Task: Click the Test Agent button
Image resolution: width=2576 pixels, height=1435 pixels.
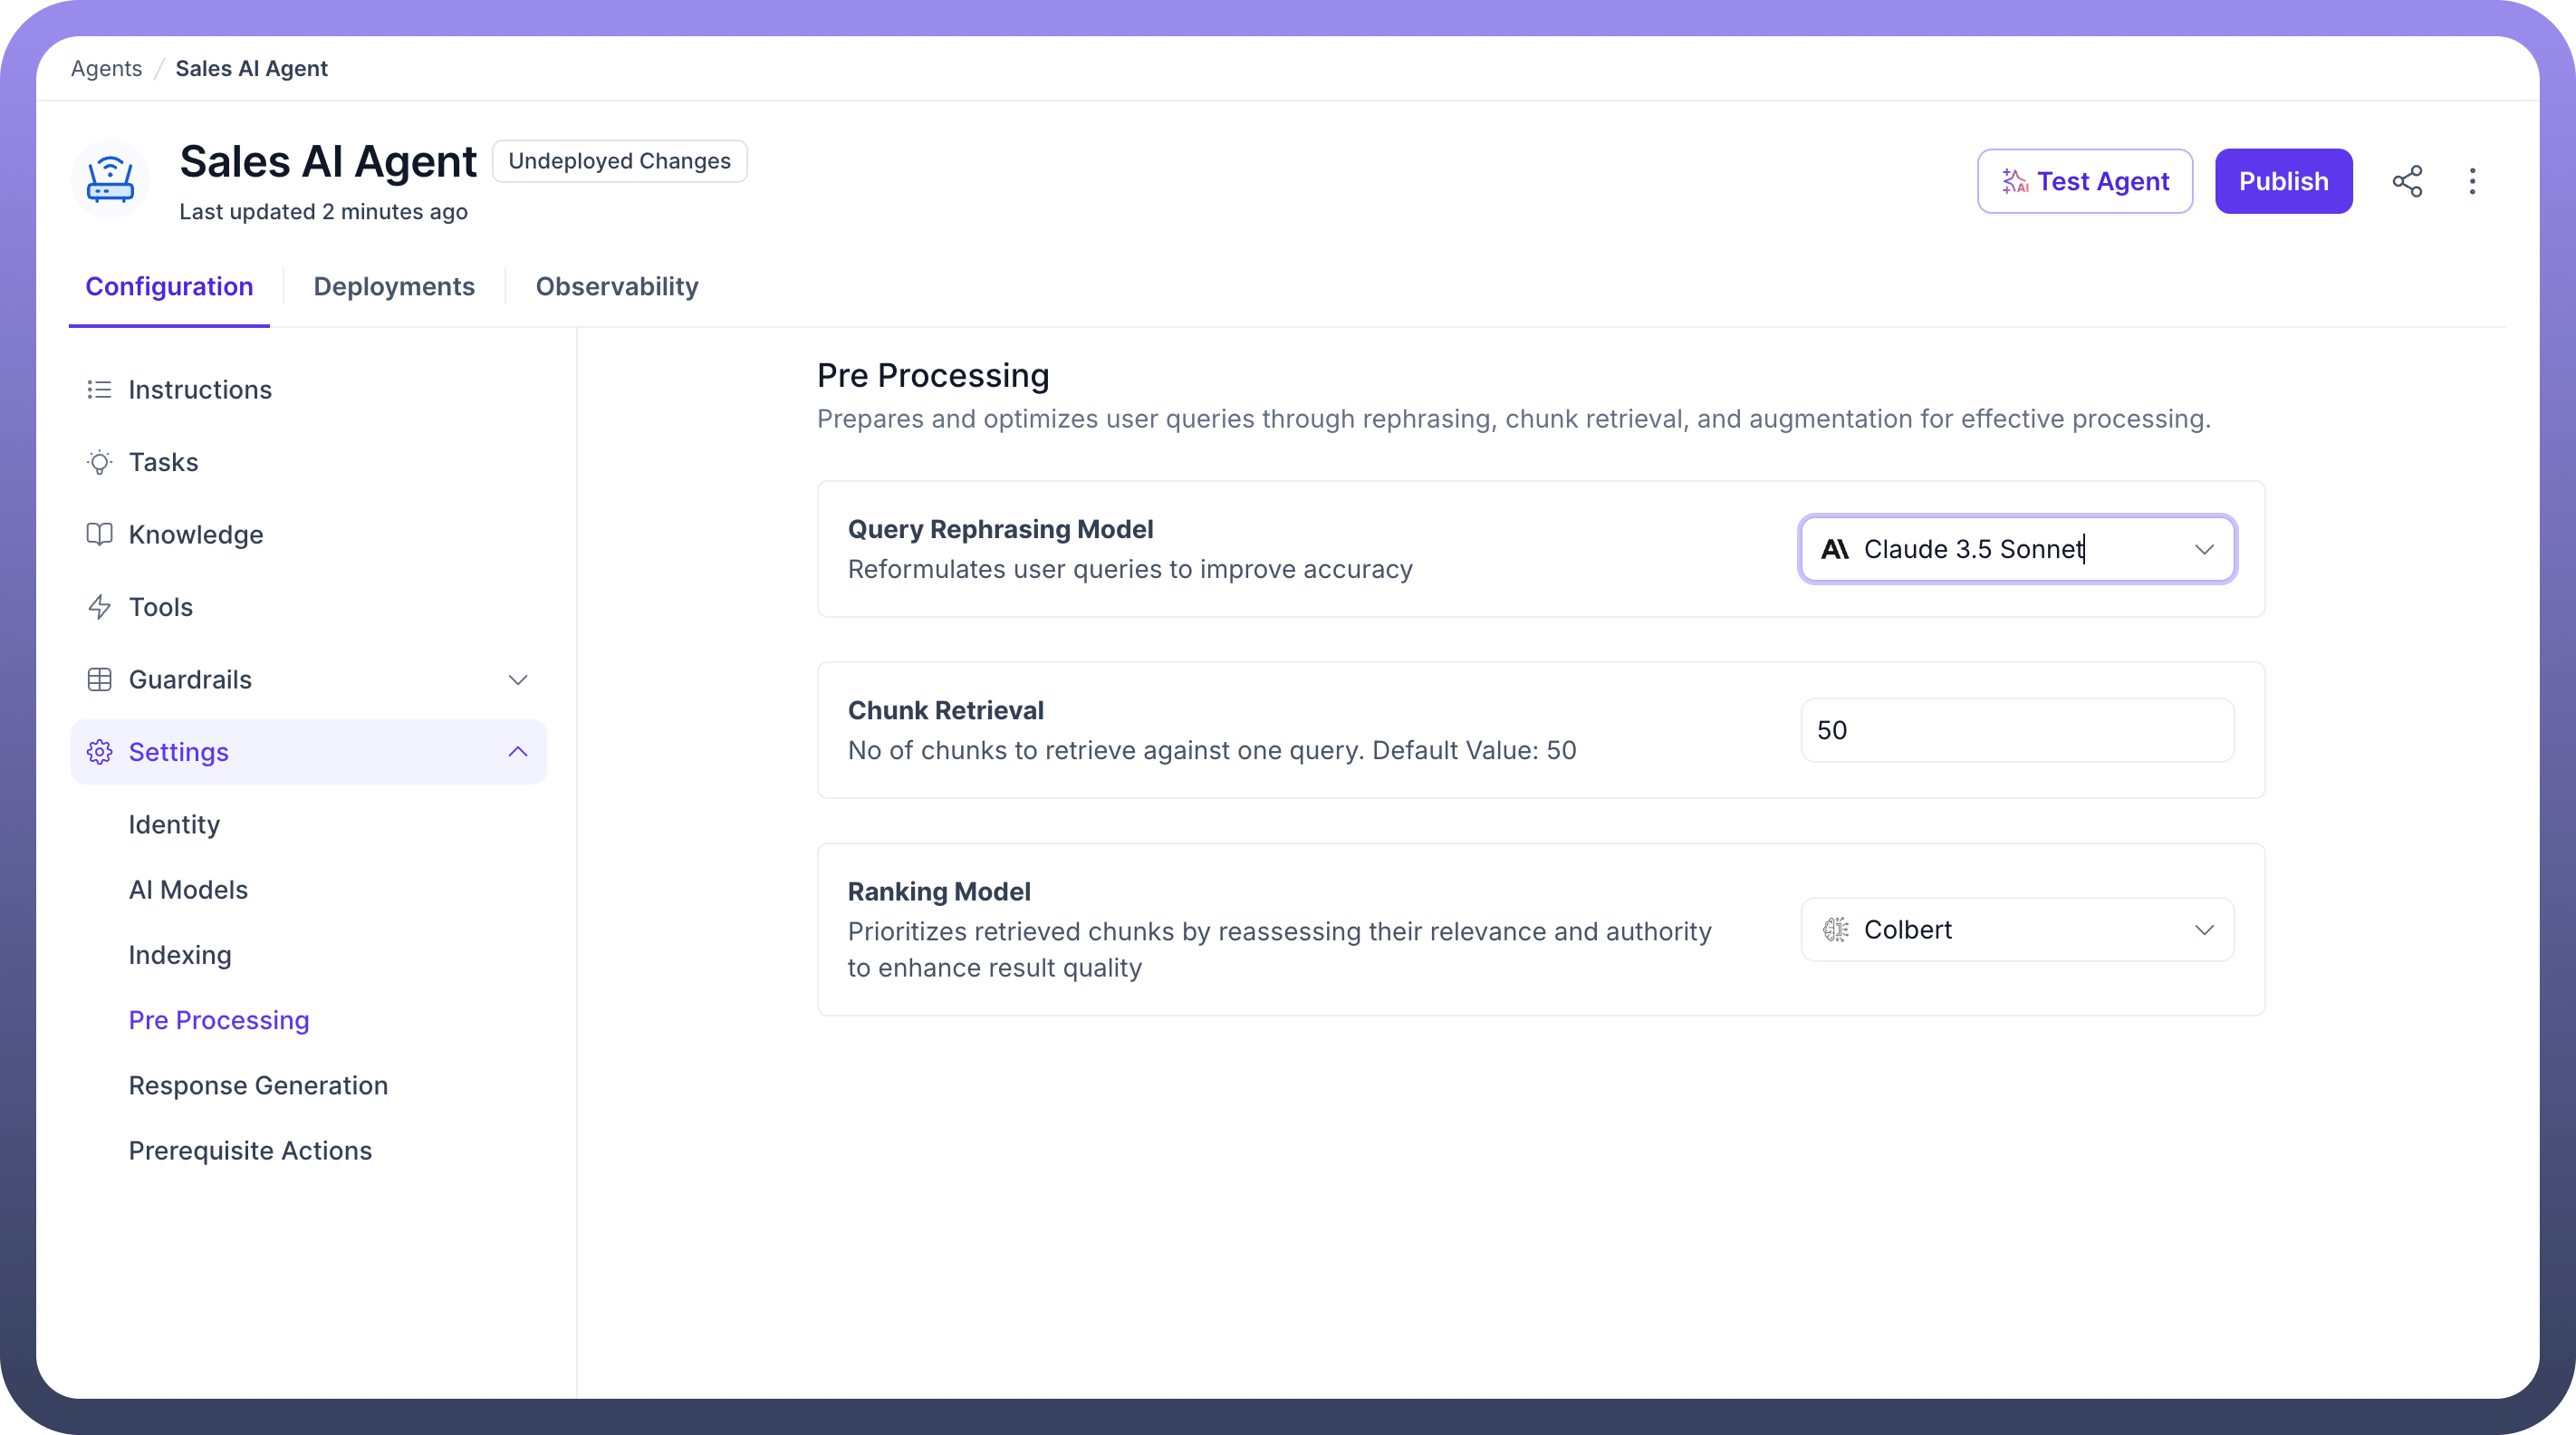Action: (2084, 181)
